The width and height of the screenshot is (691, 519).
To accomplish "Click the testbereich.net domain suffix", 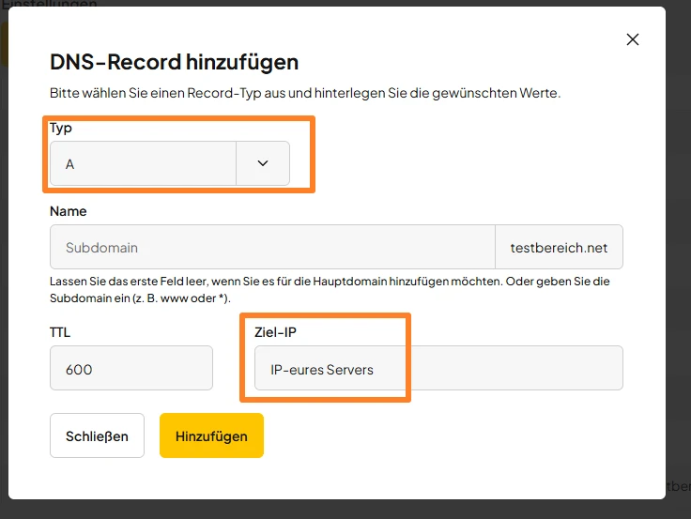I will [x=559, y=248].
